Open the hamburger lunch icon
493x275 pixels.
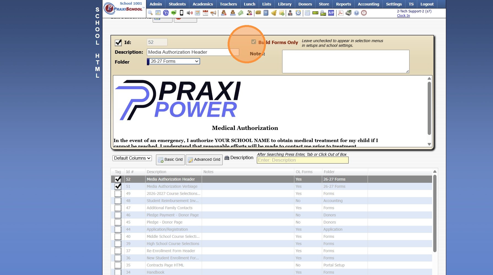tap(258, 13)
